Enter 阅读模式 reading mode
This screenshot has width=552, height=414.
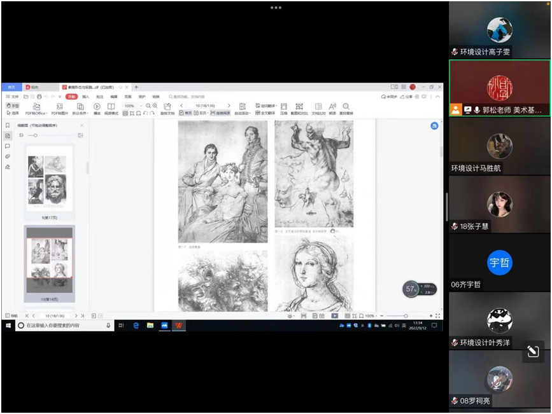coord(111,109)
